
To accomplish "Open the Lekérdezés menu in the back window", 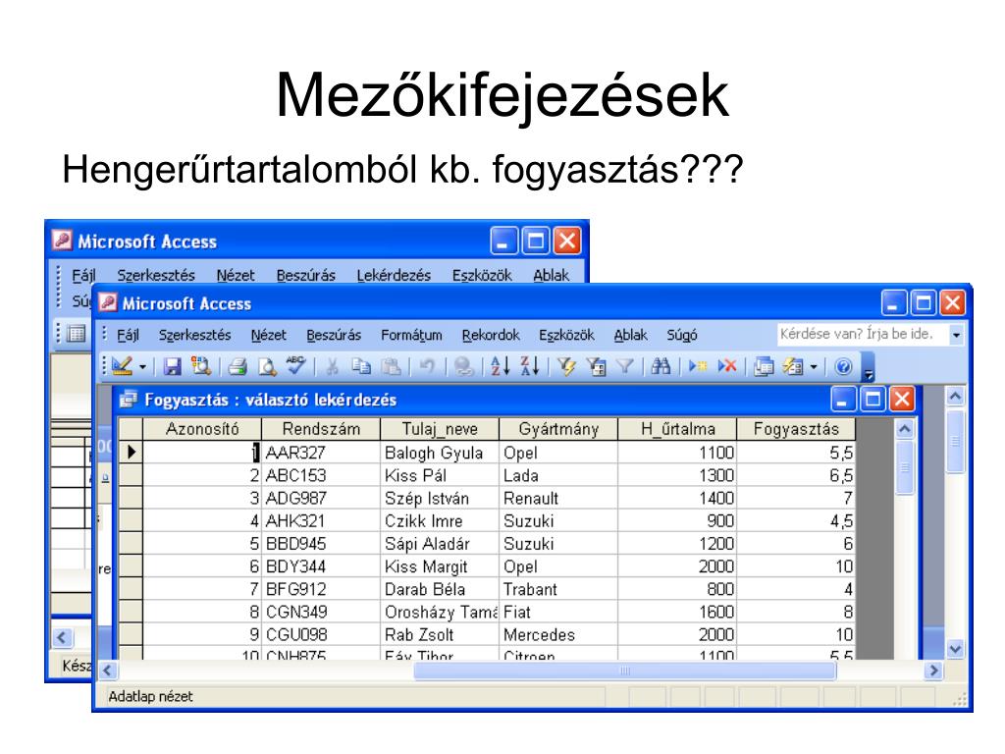I will point(394,275).
